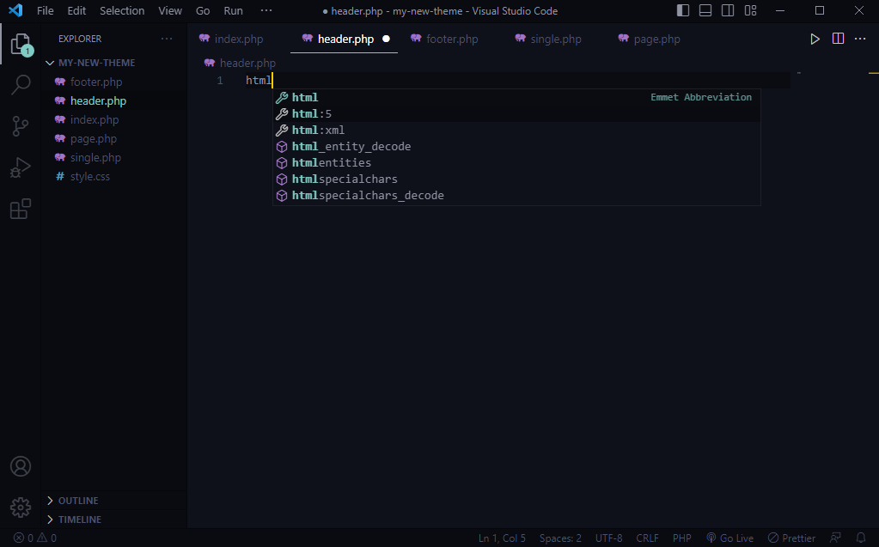Image resolution: width=879 pixels, height=547 pixels.
Task: Open the Go menu
Action: pyautogui.click(x=203, y=10)
